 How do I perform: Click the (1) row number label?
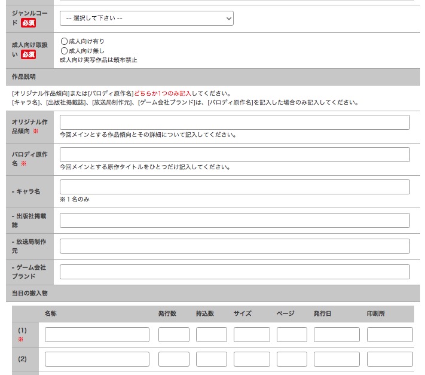pos(22,330)
